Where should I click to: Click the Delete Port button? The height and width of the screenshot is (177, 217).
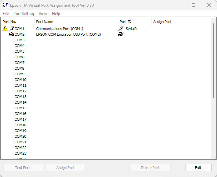[x=150, y=167]
